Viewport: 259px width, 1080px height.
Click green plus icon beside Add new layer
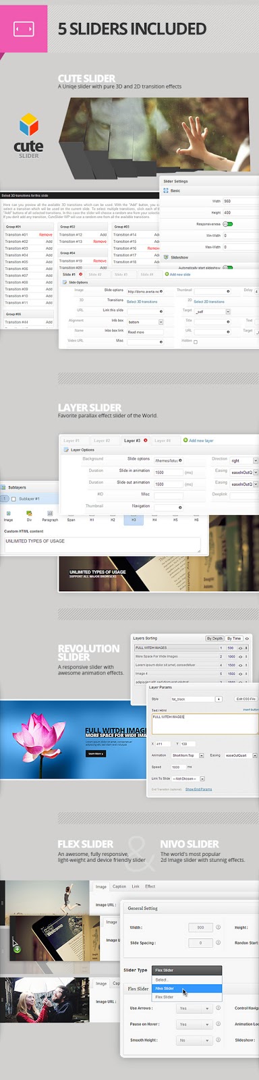coord(185,440)
